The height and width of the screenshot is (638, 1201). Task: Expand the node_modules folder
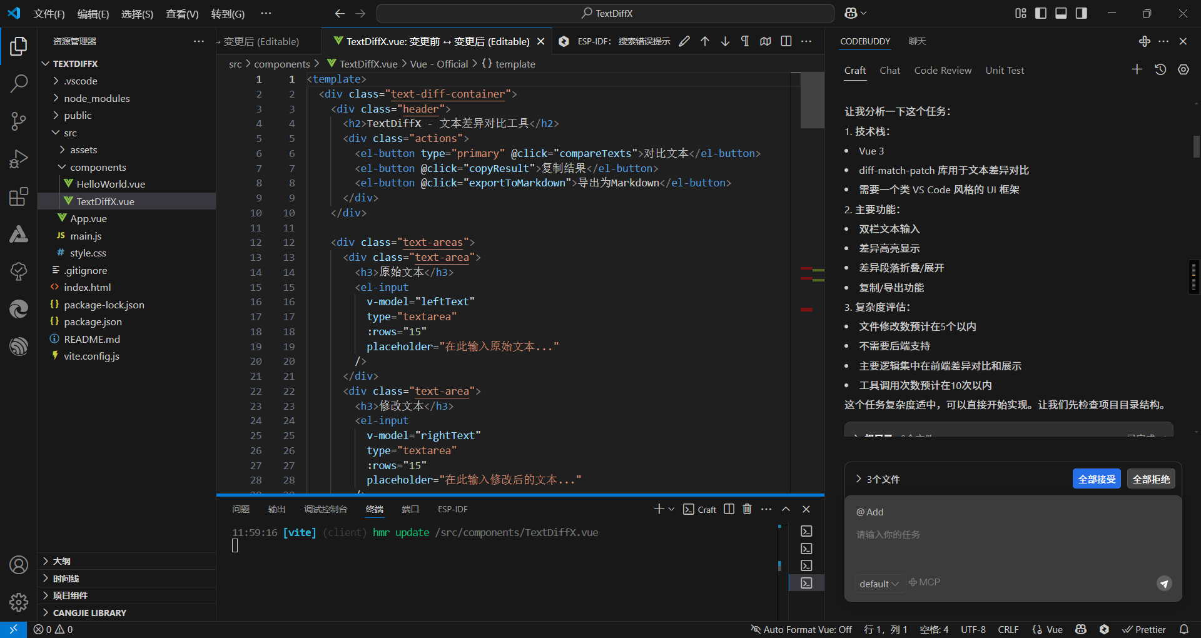pos(56,98)
